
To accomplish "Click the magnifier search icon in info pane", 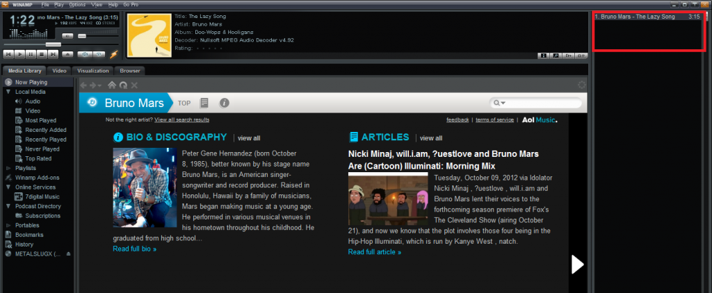I will (x=556, y=56).
